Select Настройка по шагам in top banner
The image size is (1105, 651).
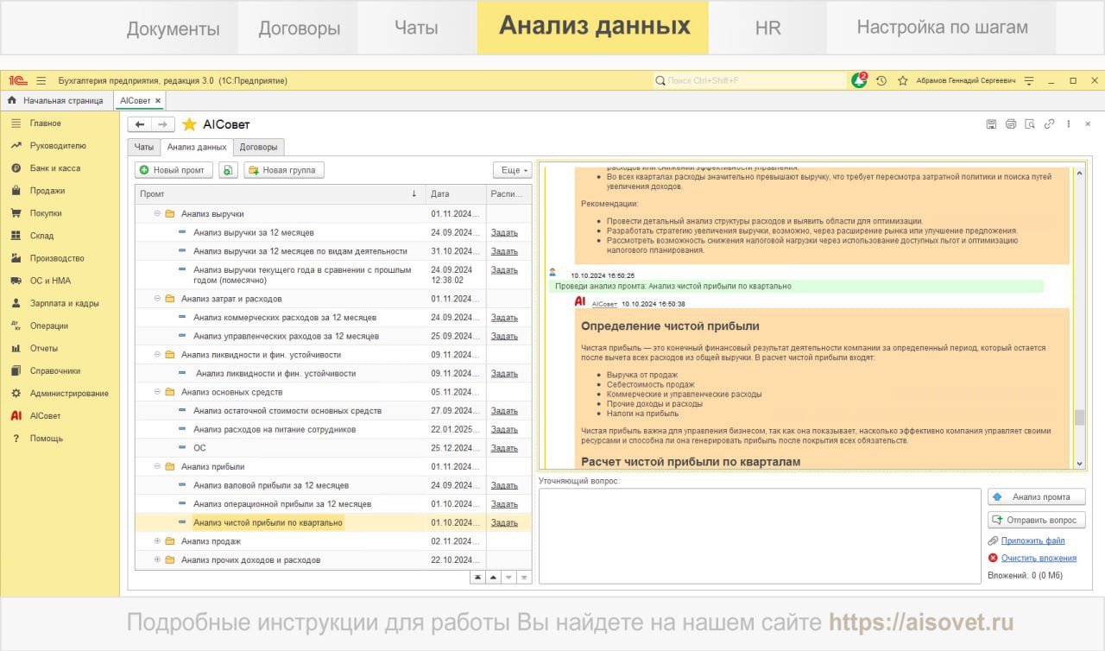pyautogui.click(x=942, y=28)
